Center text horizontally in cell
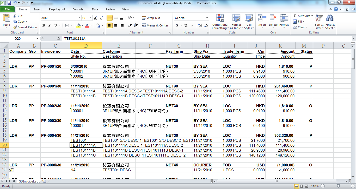 click(x=115, y=25)
